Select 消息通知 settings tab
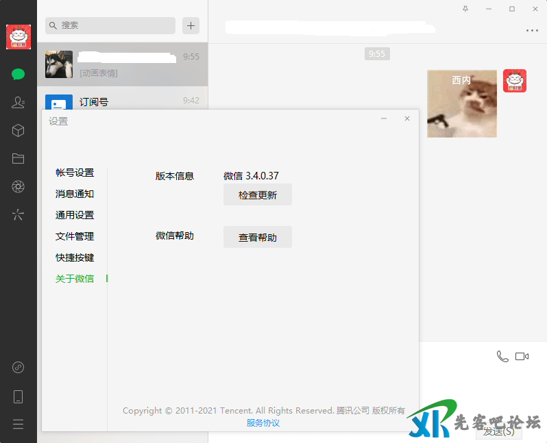Screen dimensions: 547x443 75,194
